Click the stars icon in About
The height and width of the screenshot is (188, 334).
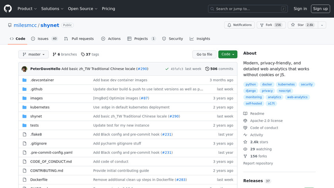pos(245,142)
